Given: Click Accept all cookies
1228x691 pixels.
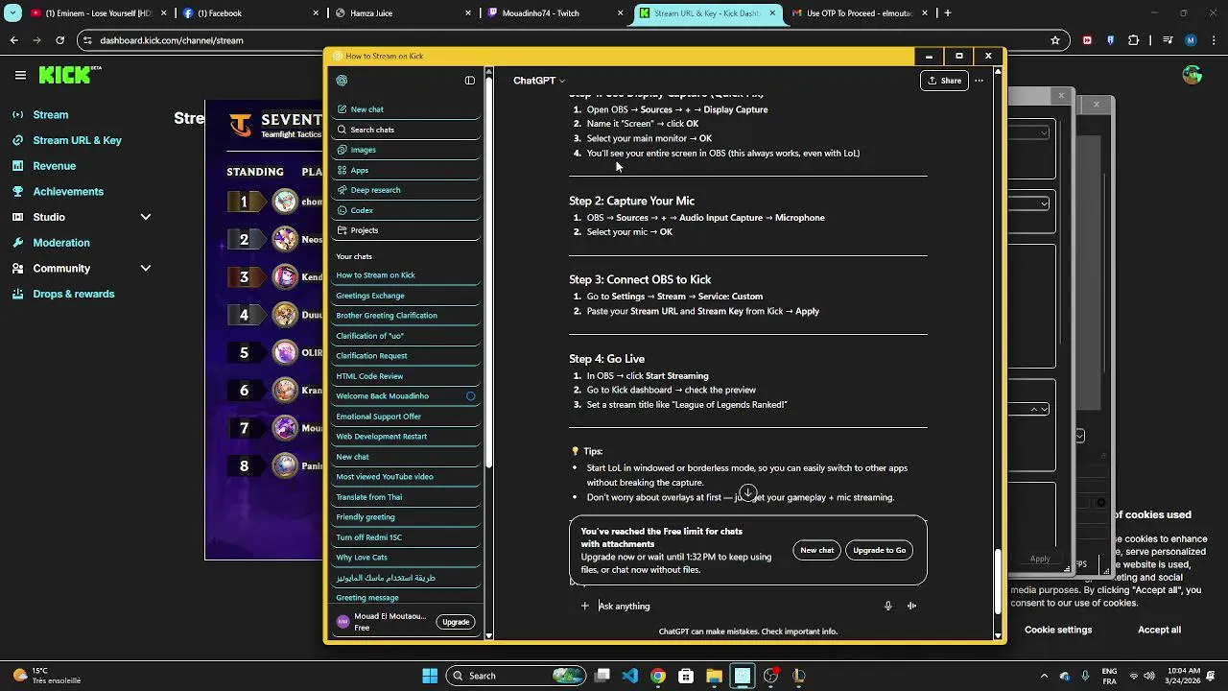Looking at the screenshot, I should click(1159, 630).
